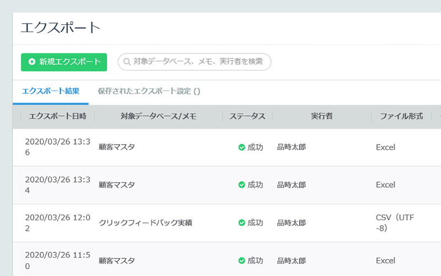Focus the 対象データベース、メモ、実行者を検索 search field
441x276 pixels.
point(195,62)
